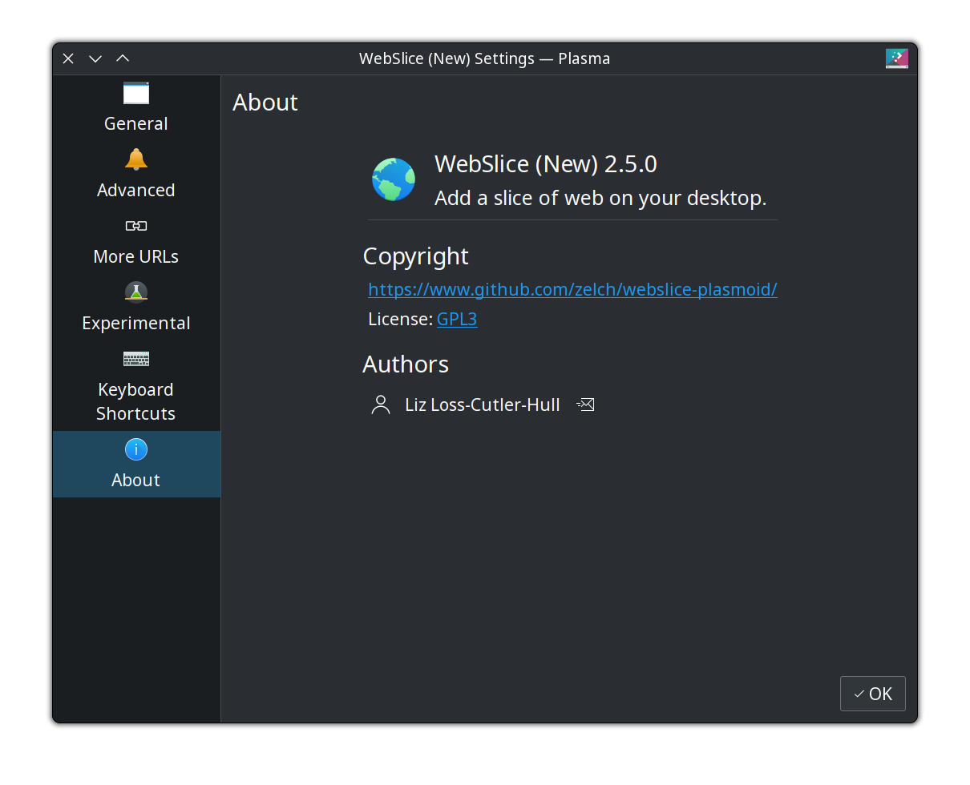Switch to the Keyboard Shortcuts tab label
The width and height of the screenshot is (970, 785).
coord(136,401)
